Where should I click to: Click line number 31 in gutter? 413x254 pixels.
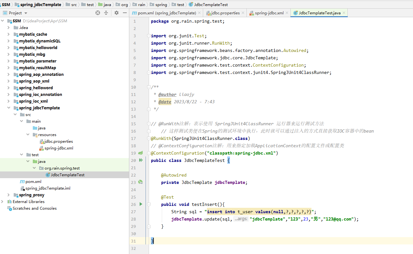[x=133, y=241]
